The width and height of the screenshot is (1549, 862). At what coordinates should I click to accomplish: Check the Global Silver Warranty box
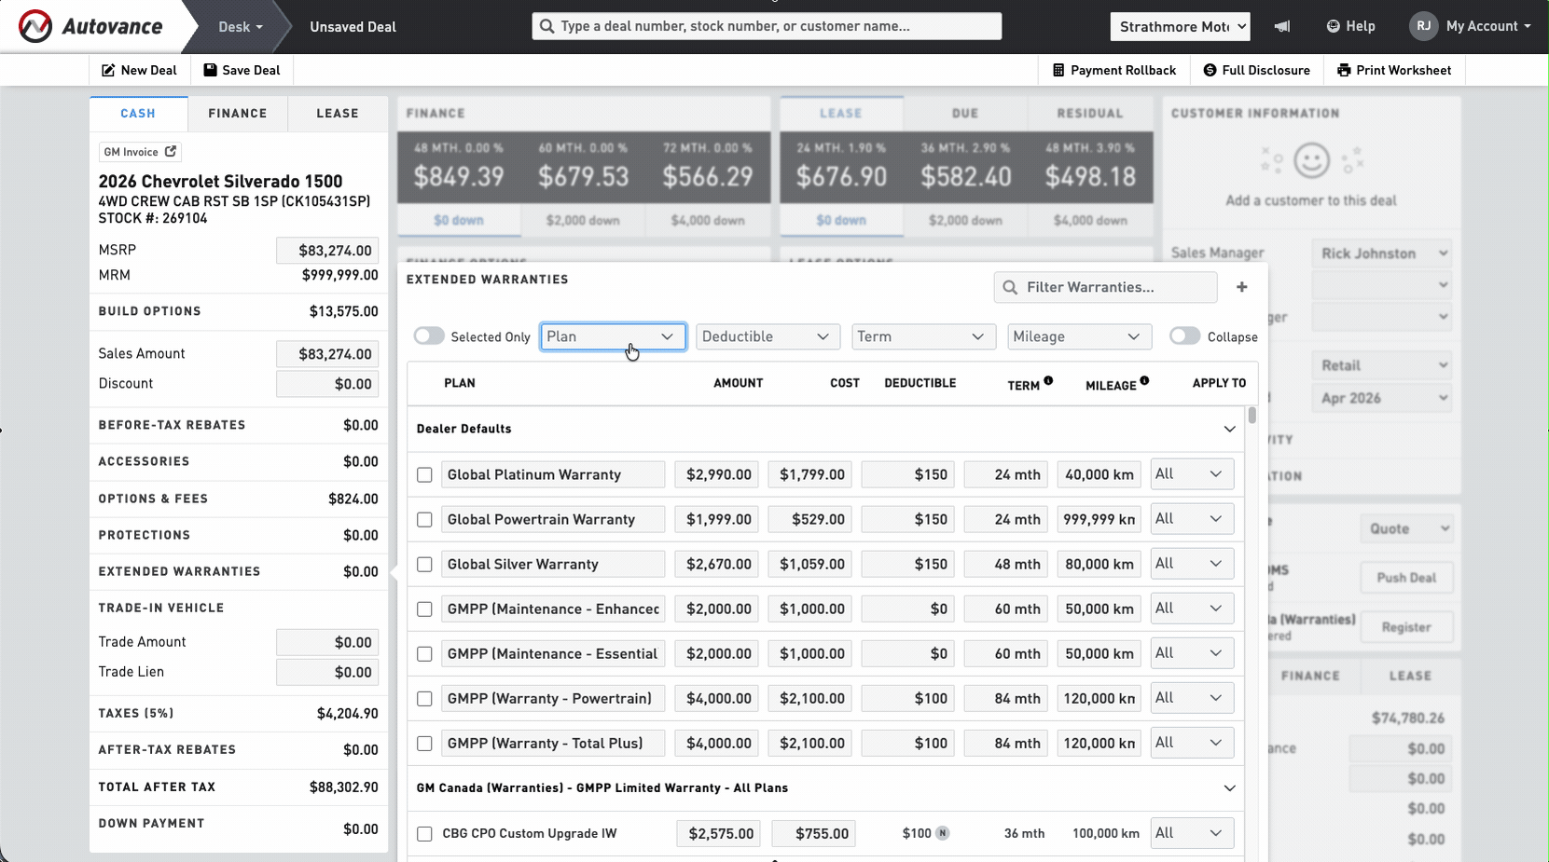point(424,564)
